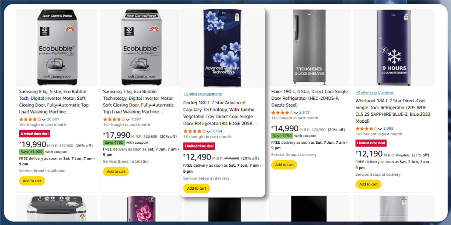
Task: Add Samsung 8 kg washing machine to cart
Action: coord(32,181)
